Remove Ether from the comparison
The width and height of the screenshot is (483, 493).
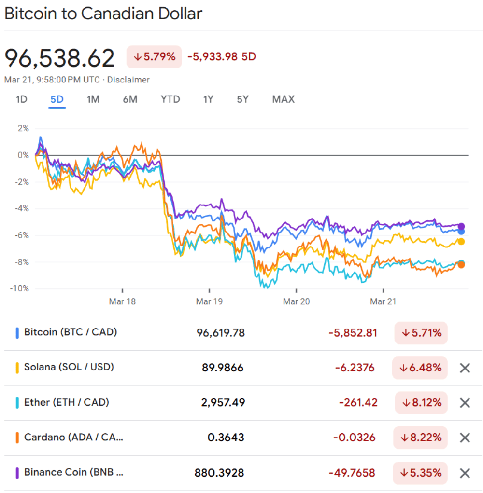[465, 403]
